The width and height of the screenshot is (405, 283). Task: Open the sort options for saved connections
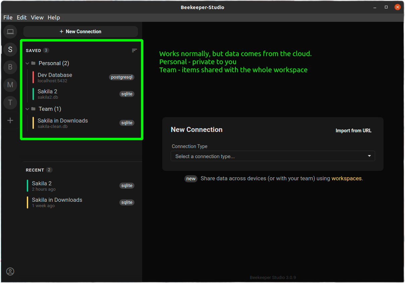(x=134, y=50)
